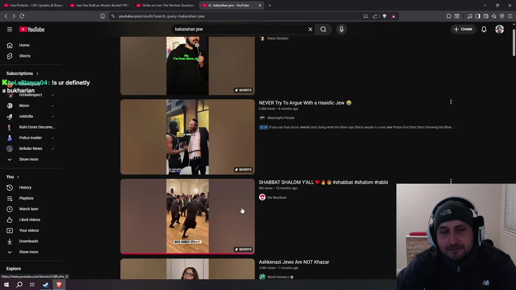Image resolution: width=516 pixels, height=290 pixels.
Task: Open the Shabbat Shalom short thumbnail
Action: coord(187,217)
